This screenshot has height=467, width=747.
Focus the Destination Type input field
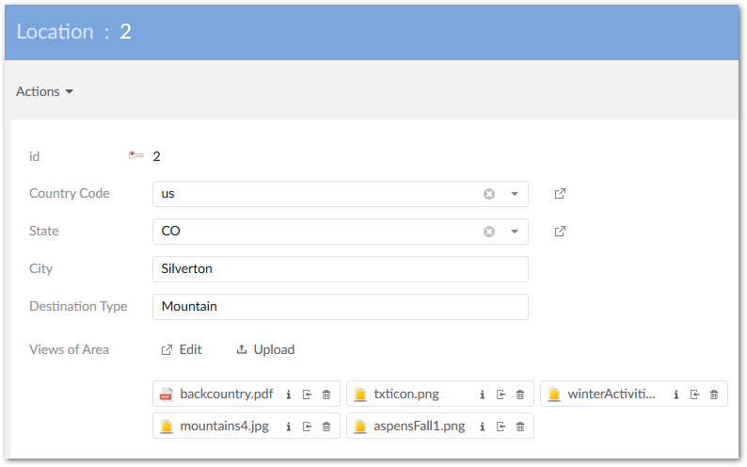click(340, 307)
